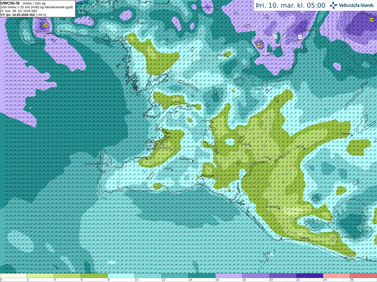Select the 20–22 m/s violet legend swatch

283,276
